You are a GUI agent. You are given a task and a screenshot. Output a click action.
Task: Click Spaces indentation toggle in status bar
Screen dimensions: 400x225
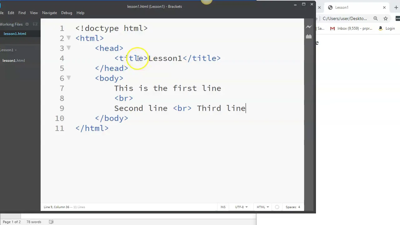[291, 207]
